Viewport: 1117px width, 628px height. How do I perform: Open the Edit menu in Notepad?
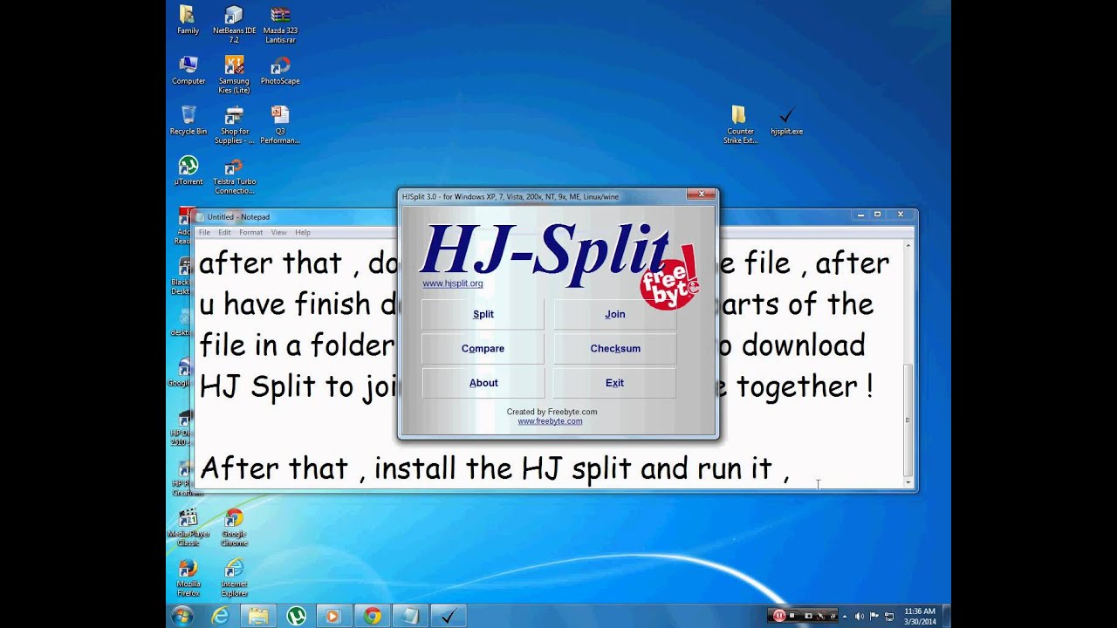tap(224, 233)
